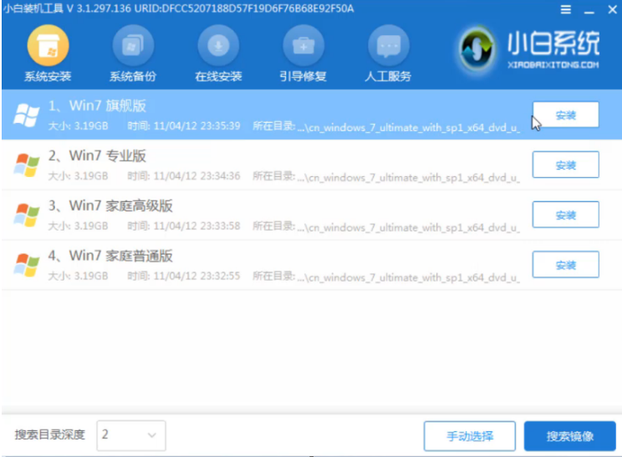Click the 小白装机工具 version title text
The image size is (622, 457).
pyautogui.click(x=179, y=8)
